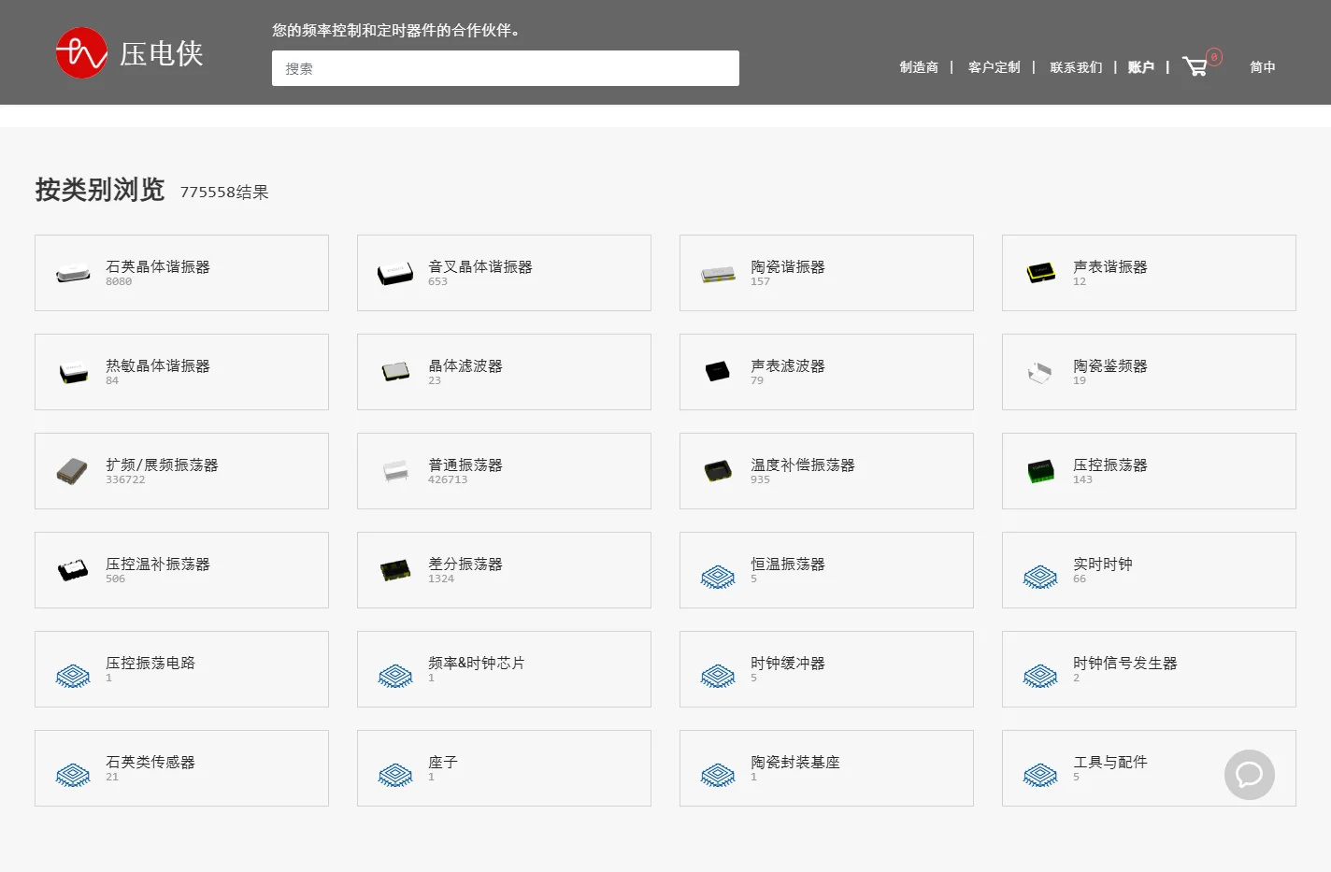The height and width of the screenshot is (872, 1331).
Task: Click the 时钟信号发生器 chip icon
Action: coord(1040,676)
